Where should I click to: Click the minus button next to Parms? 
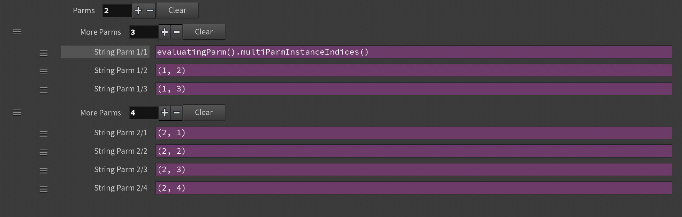coord(150,10)
